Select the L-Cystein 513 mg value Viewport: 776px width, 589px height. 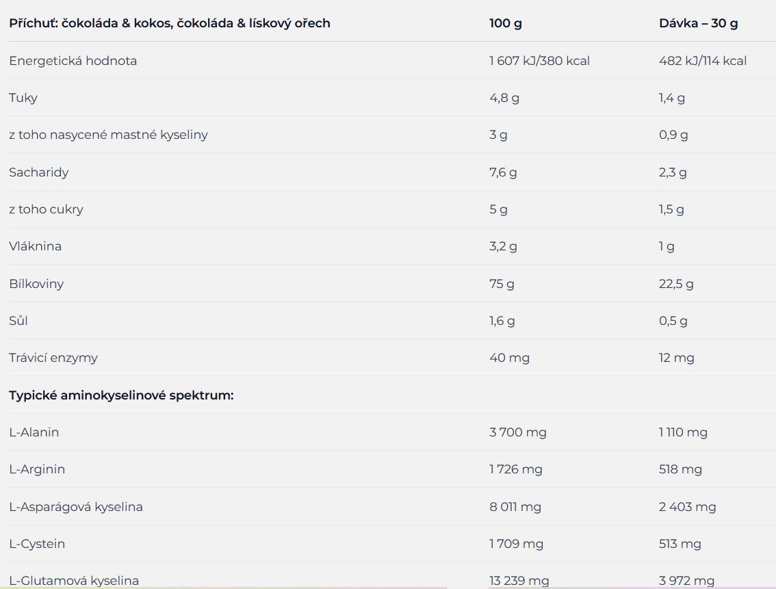click(x=680, y=544)
